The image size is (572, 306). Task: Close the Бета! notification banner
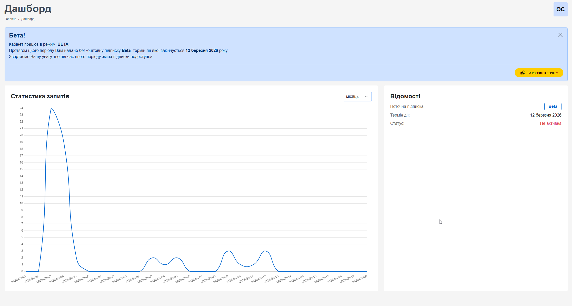coord(560,35)
